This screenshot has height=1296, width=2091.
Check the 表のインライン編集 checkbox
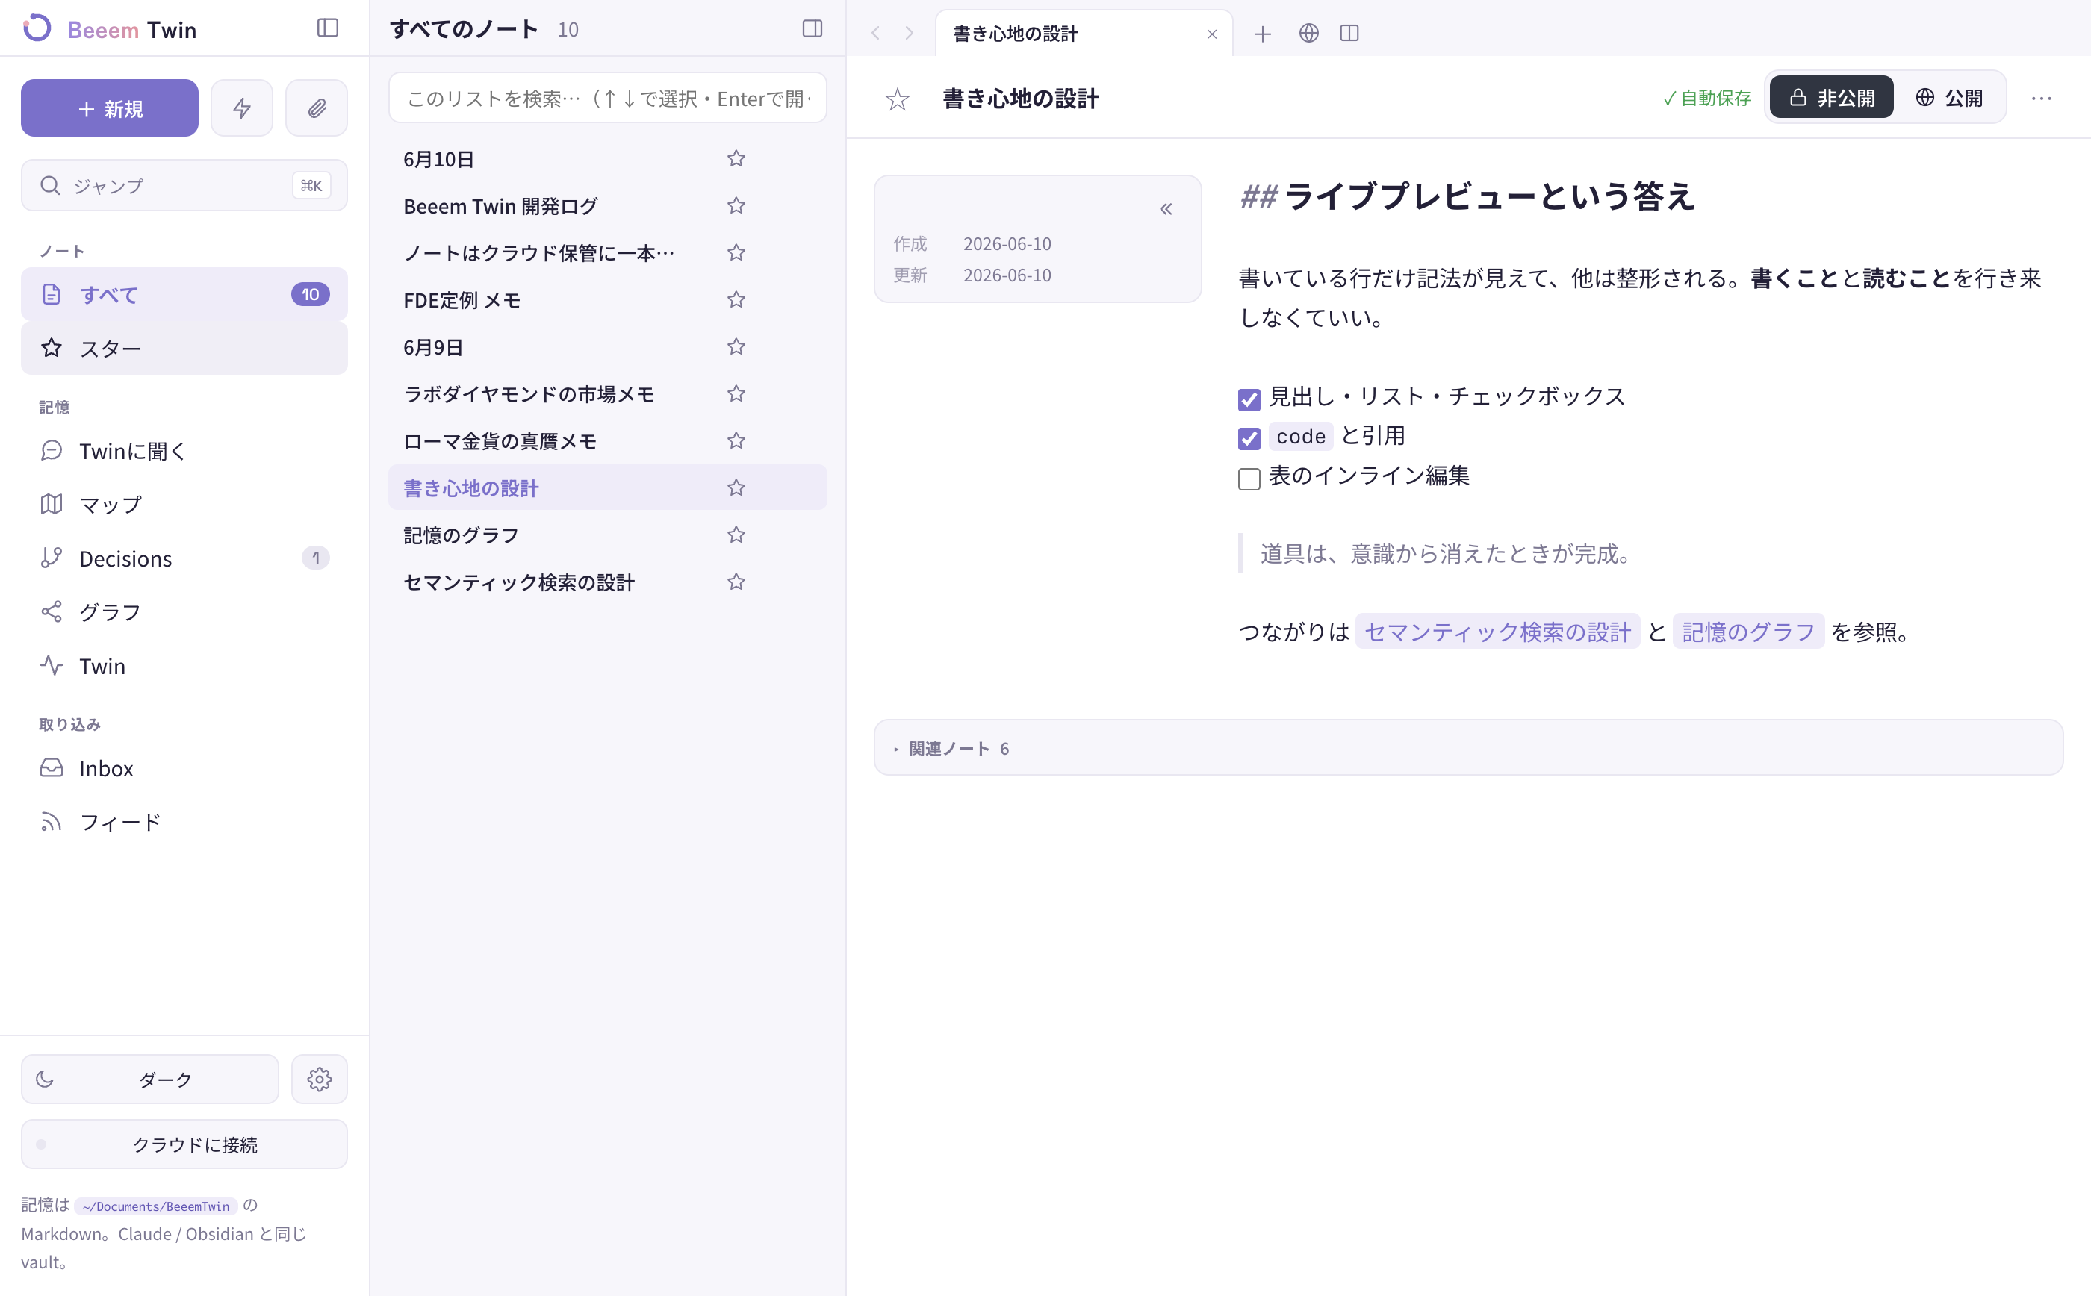pyautogui.click(x=1249, y=479)
